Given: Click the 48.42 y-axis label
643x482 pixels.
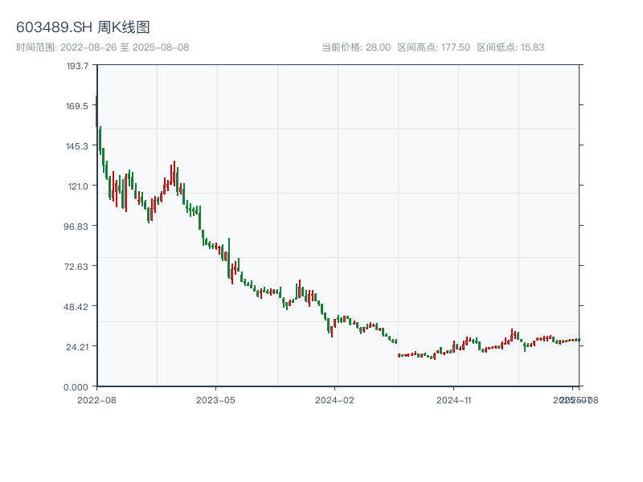Looking at the screenshot, I should (77, 306).
